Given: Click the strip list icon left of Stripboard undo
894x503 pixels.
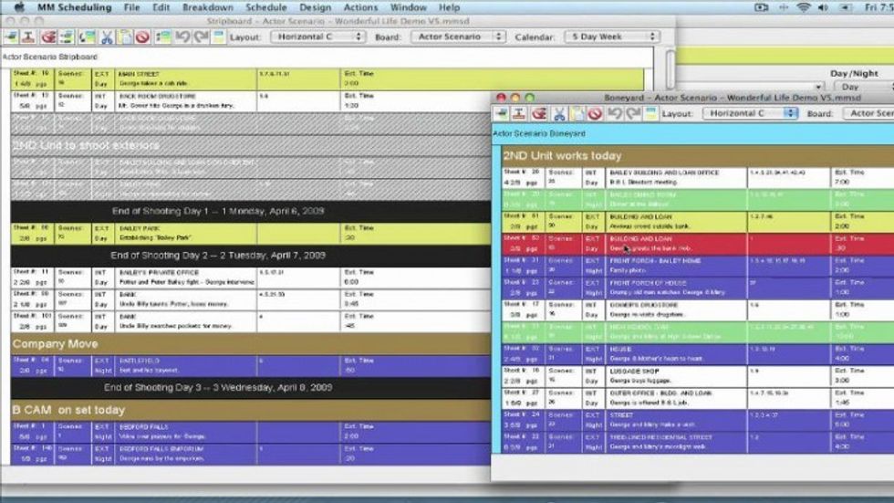Looking at the screenshot, I should coord(163,37).
